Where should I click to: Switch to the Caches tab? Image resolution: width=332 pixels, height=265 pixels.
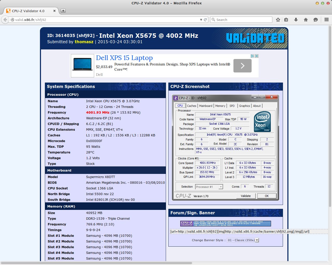pos(192,106)
